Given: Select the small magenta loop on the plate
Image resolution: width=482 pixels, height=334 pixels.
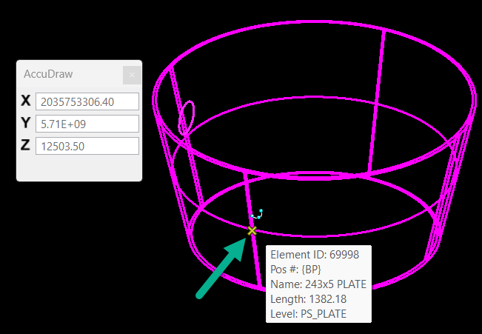Looking at the screenshot, I should [187, 118].
